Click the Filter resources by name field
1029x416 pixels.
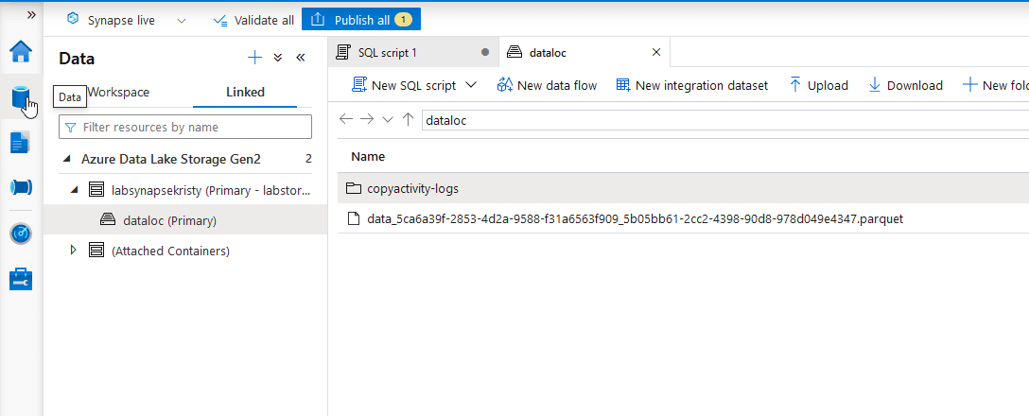(185, 127)
